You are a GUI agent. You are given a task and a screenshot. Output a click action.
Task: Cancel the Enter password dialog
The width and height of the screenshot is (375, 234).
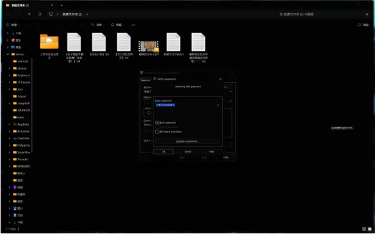tap(188, 151)
